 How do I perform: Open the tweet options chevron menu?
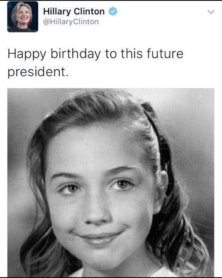coord(211,12)
